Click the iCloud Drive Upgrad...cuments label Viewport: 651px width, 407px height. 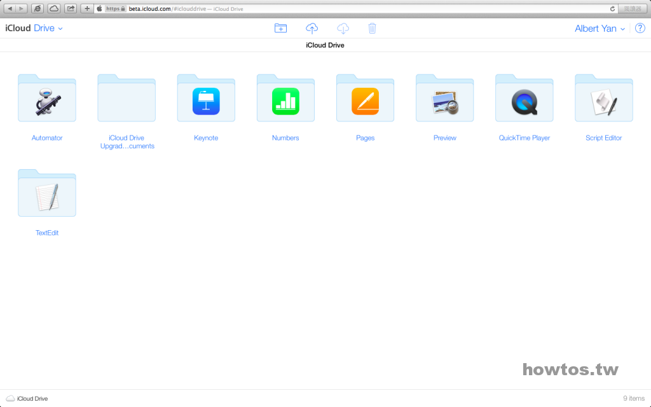pyautogui.click(x=127, y=142)
